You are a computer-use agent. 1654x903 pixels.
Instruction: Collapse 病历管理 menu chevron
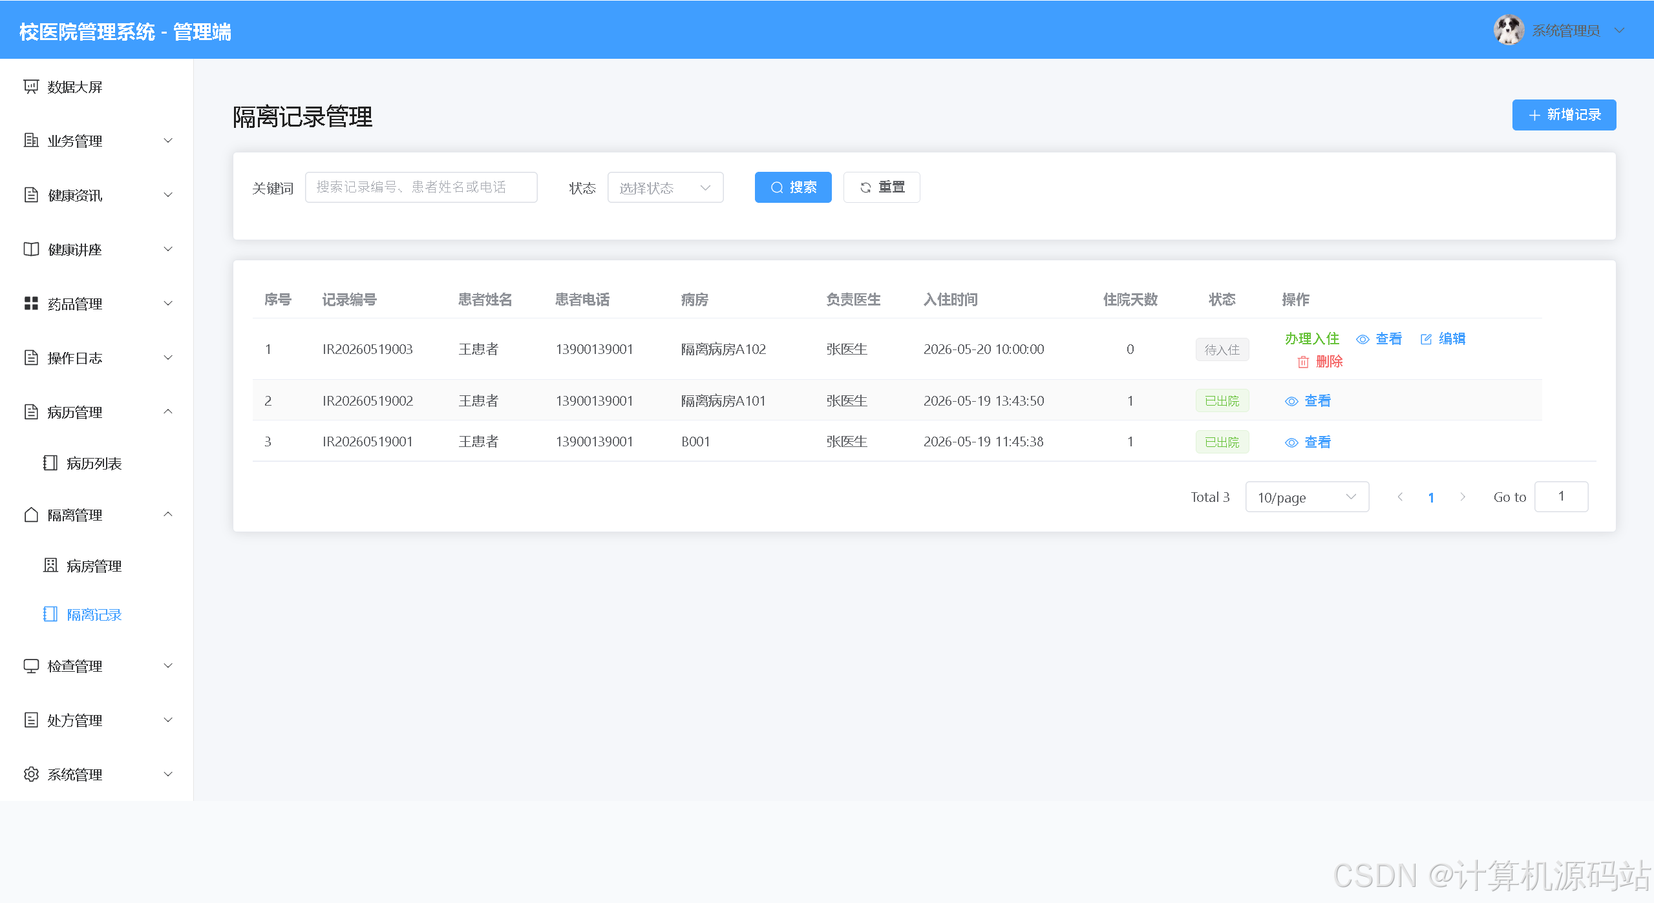168,411
